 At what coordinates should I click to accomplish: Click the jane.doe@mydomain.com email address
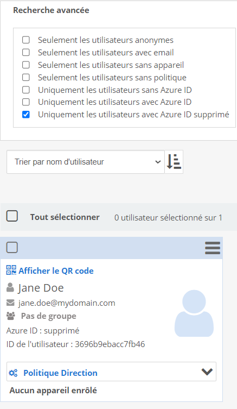pyautogui.click(x=67, y=303)
